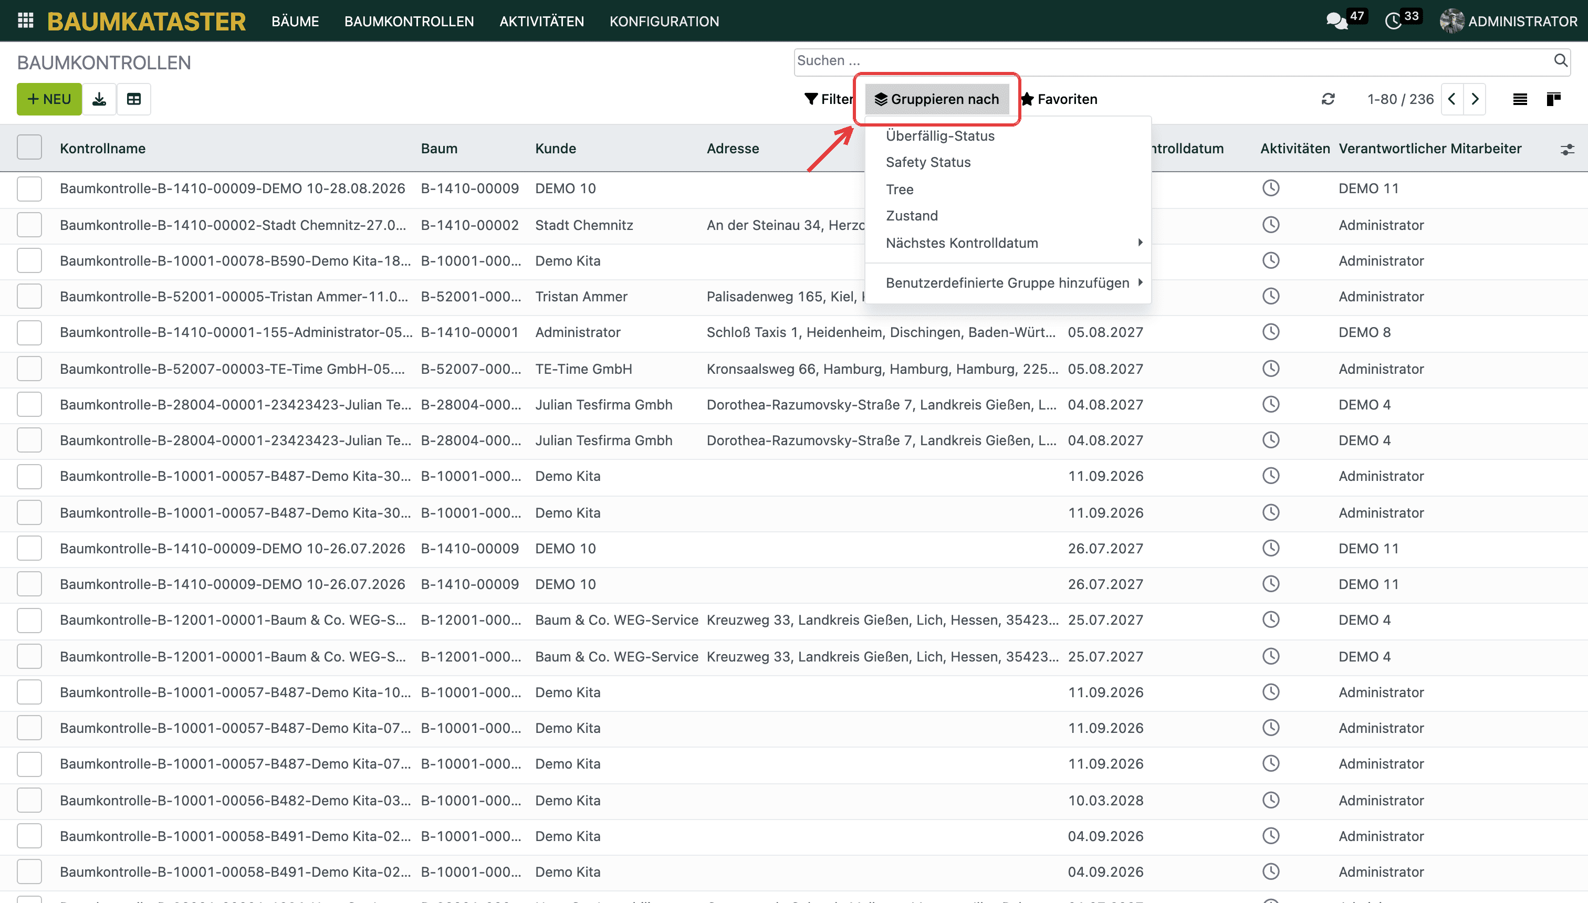
Task: Click the BAUMKATASTER logo link
Action: pos(147,21)
